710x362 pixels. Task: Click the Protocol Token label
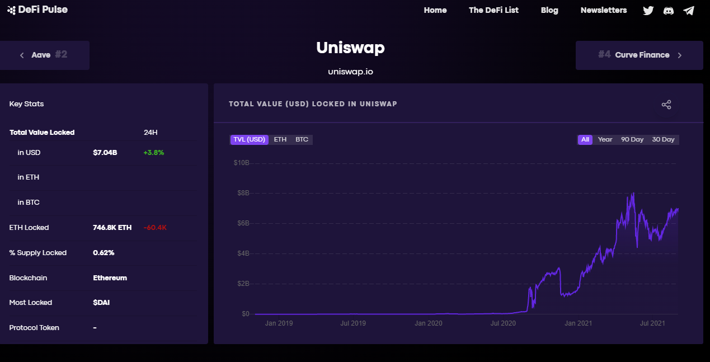coord(34,328)
